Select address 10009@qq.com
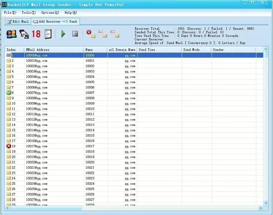 [x=37, y=103]
